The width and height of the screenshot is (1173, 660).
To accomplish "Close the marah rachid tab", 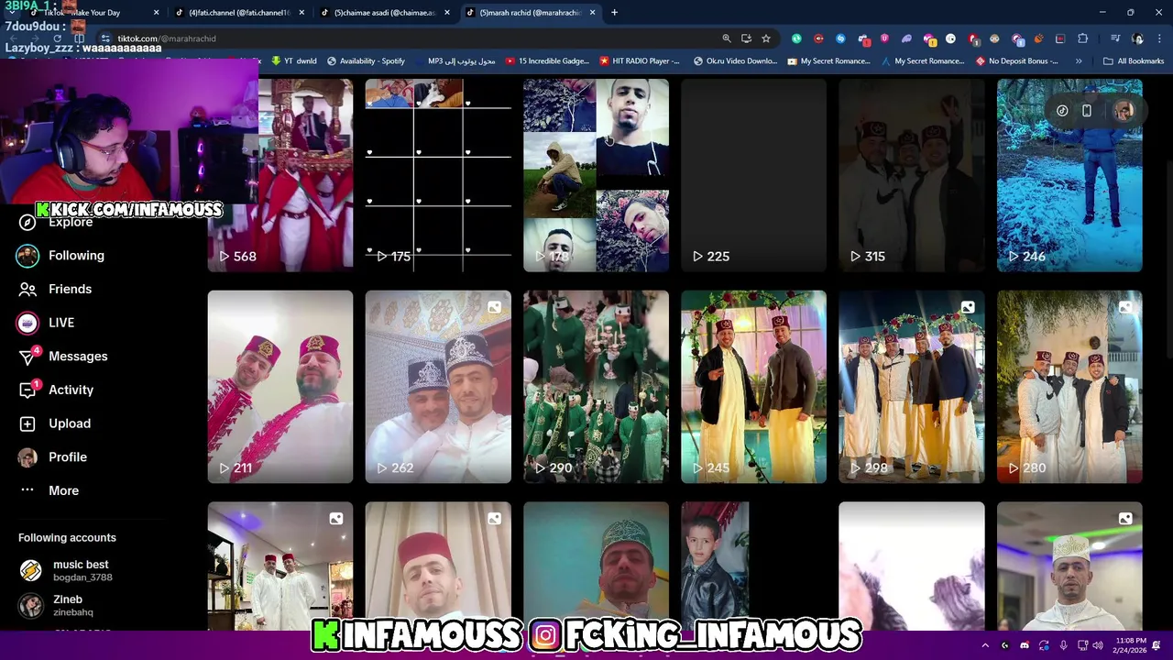I will 592,13.
